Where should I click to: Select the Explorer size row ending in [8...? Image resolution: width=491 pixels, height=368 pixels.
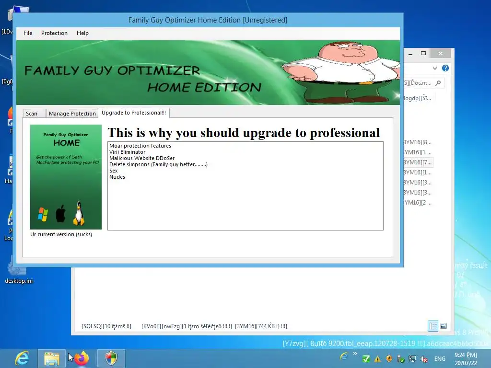pyautogui.click(x=418, y=142)
